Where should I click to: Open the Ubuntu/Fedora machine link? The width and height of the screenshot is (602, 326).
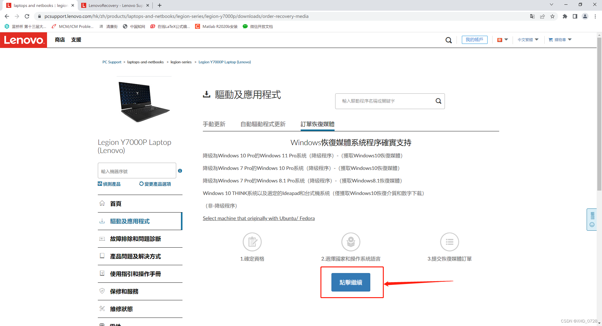259,218
